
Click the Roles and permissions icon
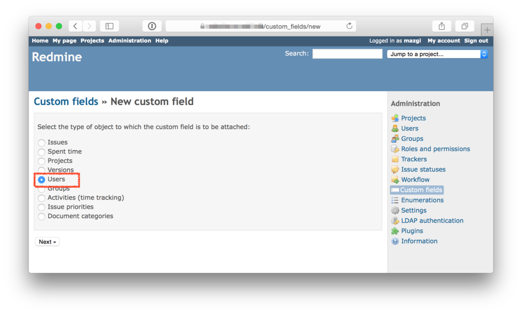coord(395,149)
